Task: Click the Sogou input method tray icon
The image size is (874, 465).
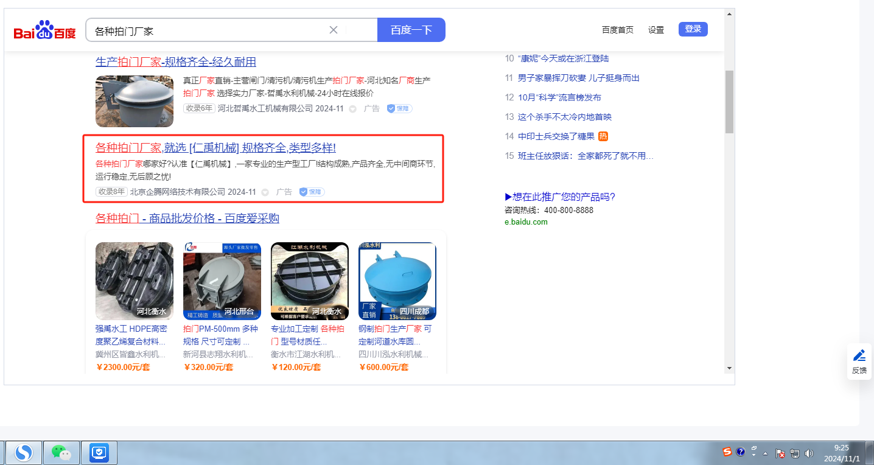Action: pos(727,452)
